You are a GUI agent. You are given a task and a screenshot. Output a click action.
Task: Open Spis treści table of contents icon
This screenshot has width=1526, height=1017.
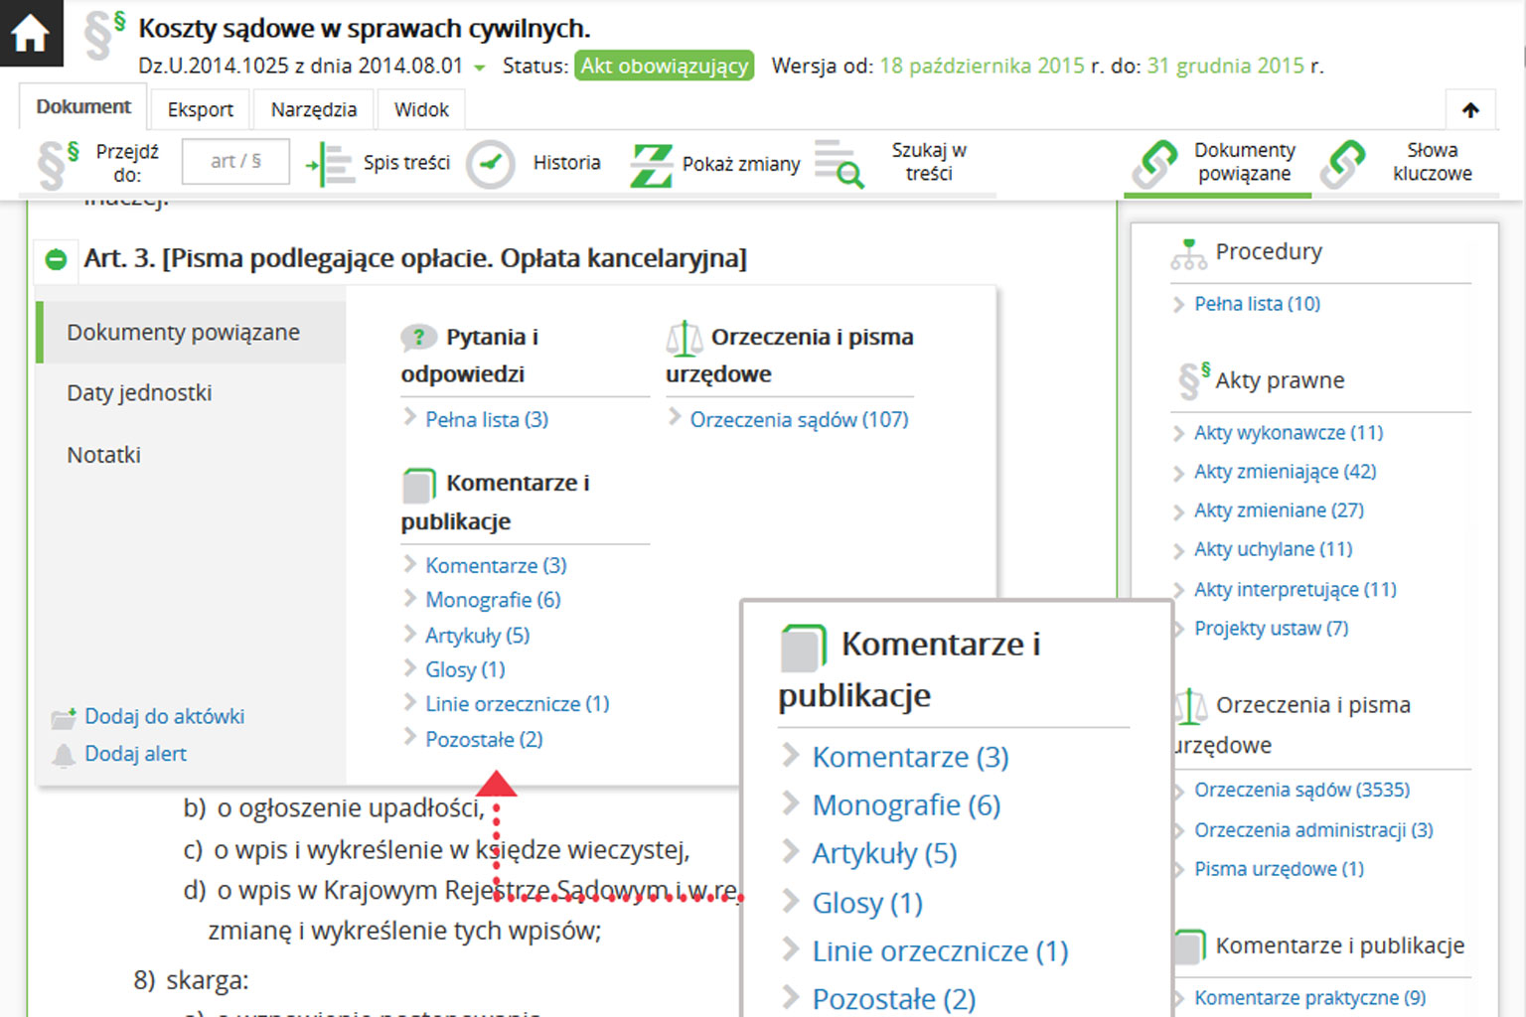pyautogui.click(x=330, y=164)
